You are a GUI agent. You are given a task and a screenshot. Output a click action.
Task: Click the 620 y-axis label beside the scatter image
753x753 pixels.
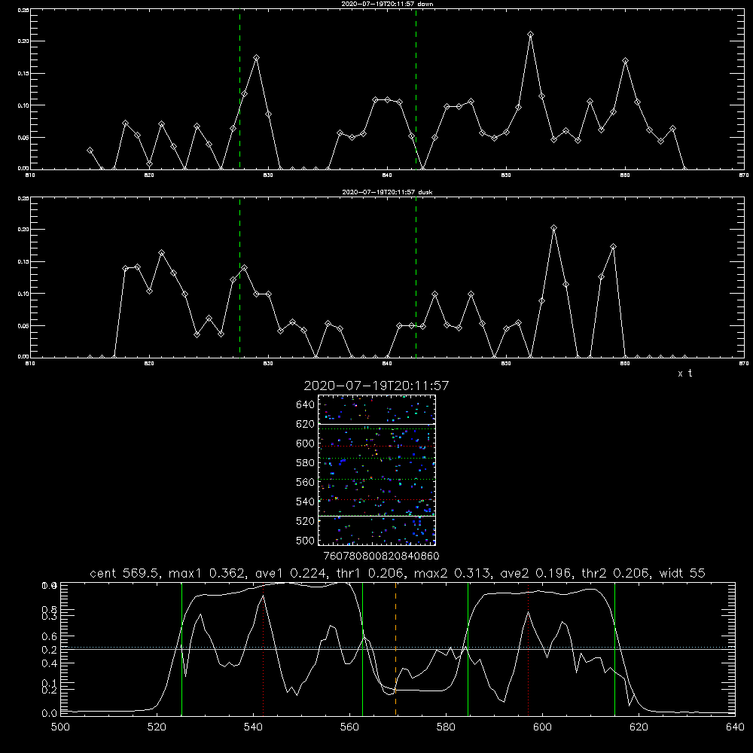click(x=306, y=424)
